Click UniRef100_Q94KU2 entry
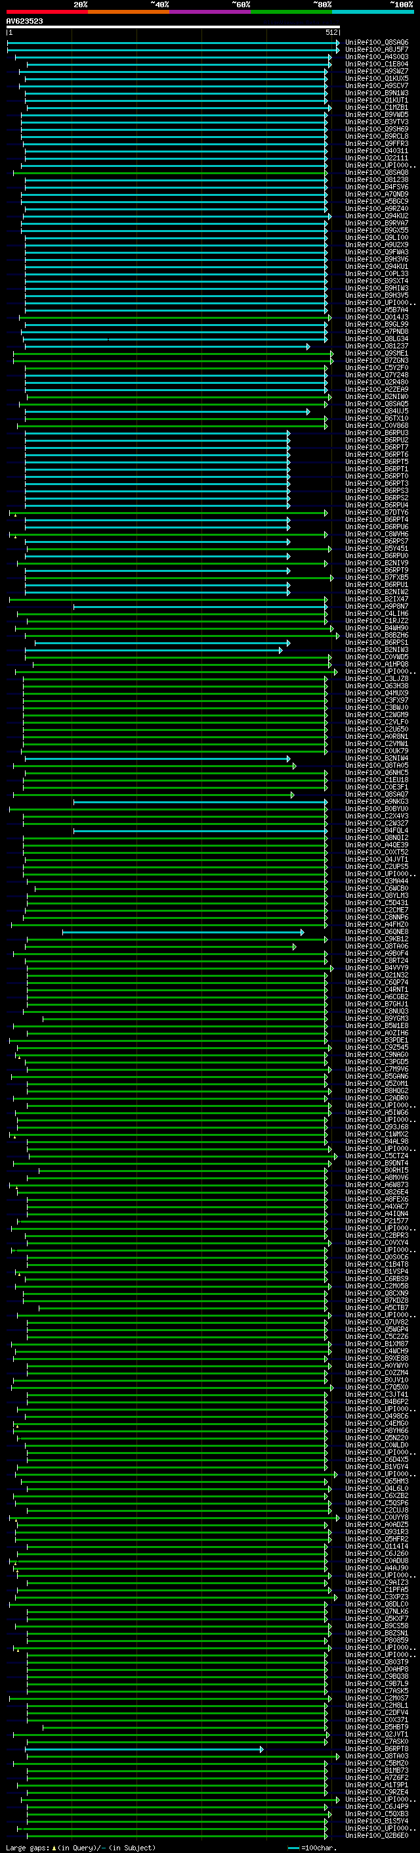This screenshot has height=1853, width=420. click(376, 216)
